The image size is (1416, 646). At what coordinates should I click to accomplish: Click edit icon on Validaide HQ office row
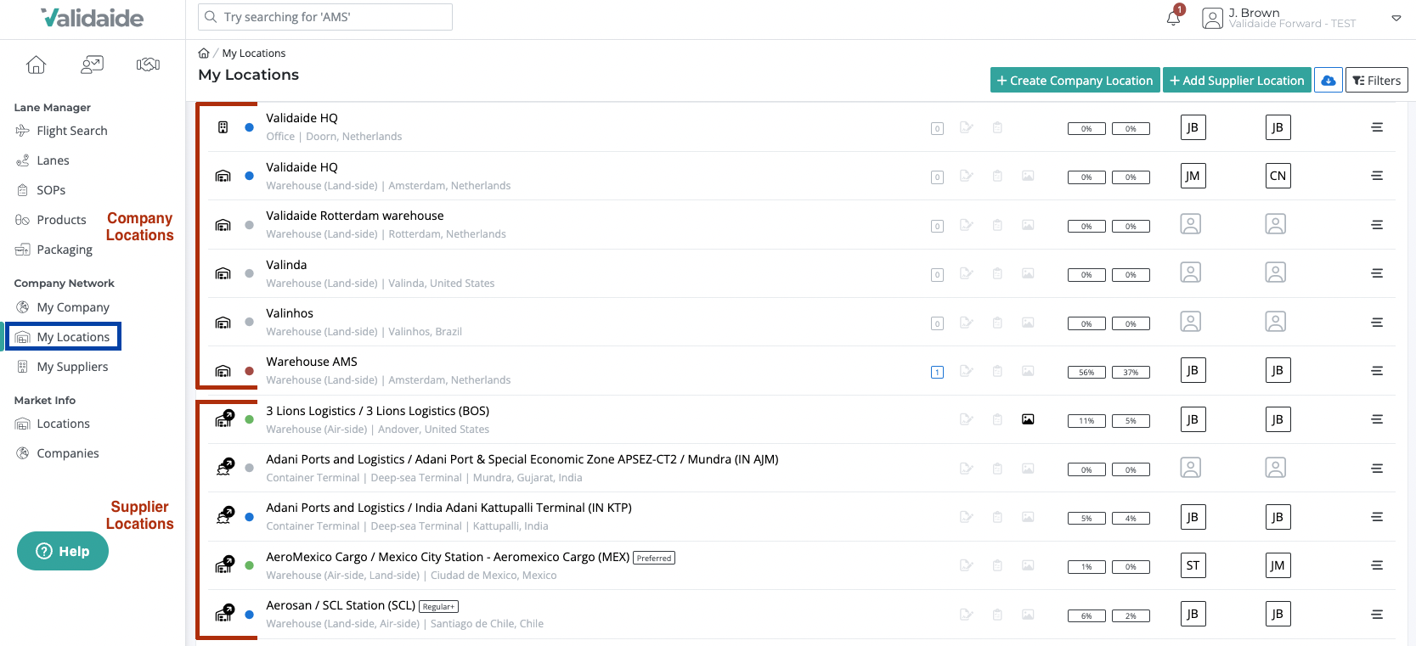[x=967, y=127]
